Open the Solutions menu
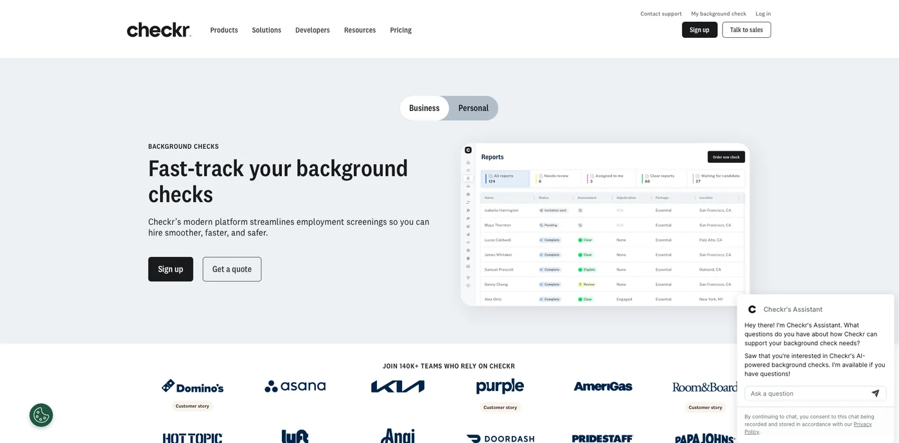899x443 pixels. 266,30
